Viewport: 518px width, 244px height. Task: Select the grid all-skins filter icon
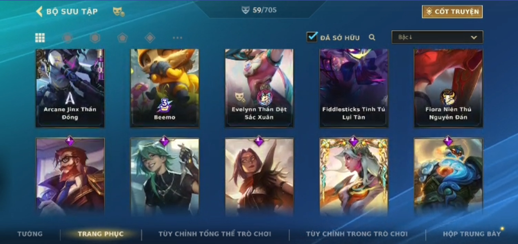[x=40, y=38]
